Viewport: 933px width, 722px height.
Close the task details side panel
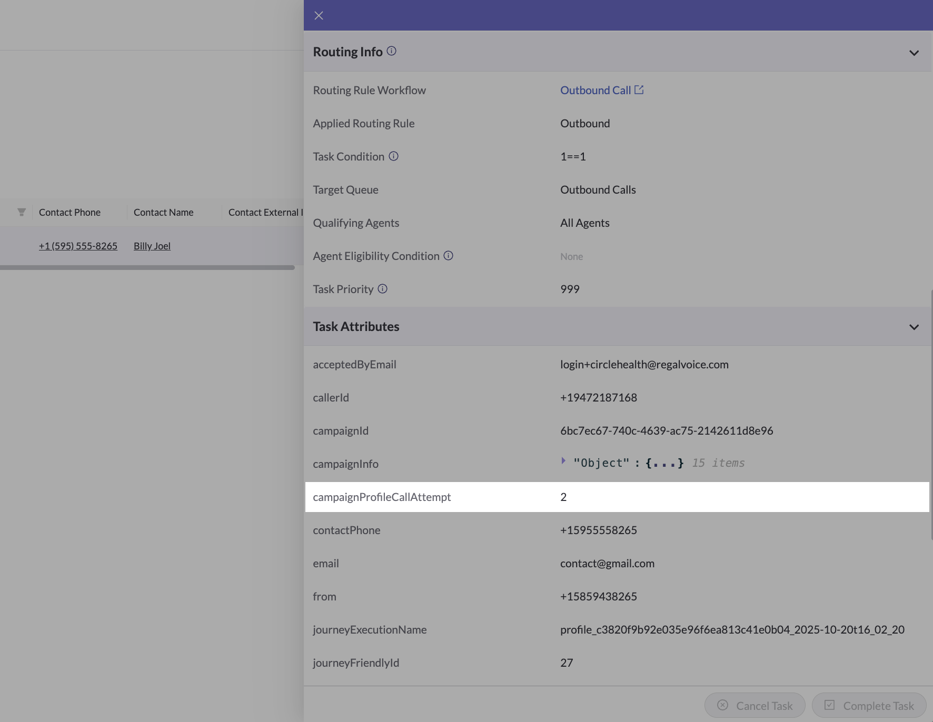point(319,15)
